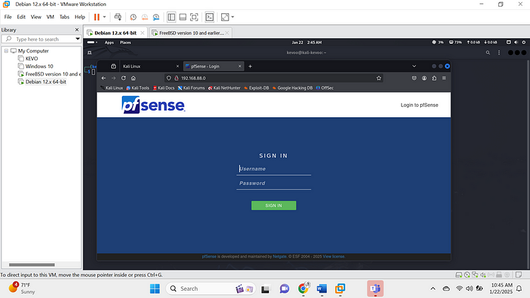The height and width of the screenshot is (298, 530).
Task: Open Kali Docs bookmark
Action: (x=164, y=88)
